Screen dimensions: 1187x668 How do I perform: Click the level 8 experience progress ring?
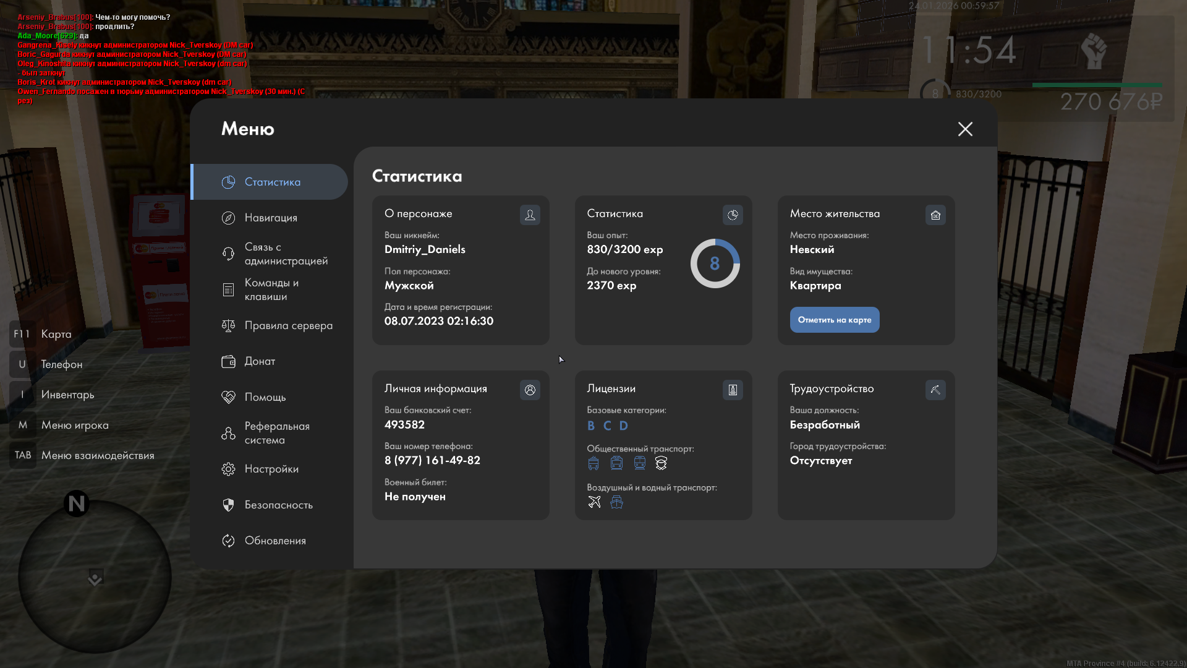tap(715, 263)
